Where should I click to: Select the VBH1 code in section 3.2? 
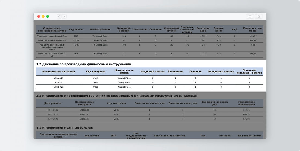(96, 78)
